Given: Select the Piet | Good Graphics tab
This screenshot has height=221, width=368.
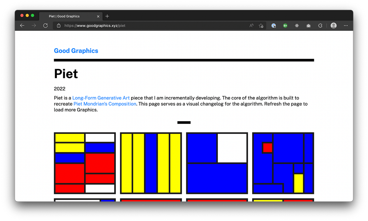Looking at the screenshot, I should coord(70,16).
